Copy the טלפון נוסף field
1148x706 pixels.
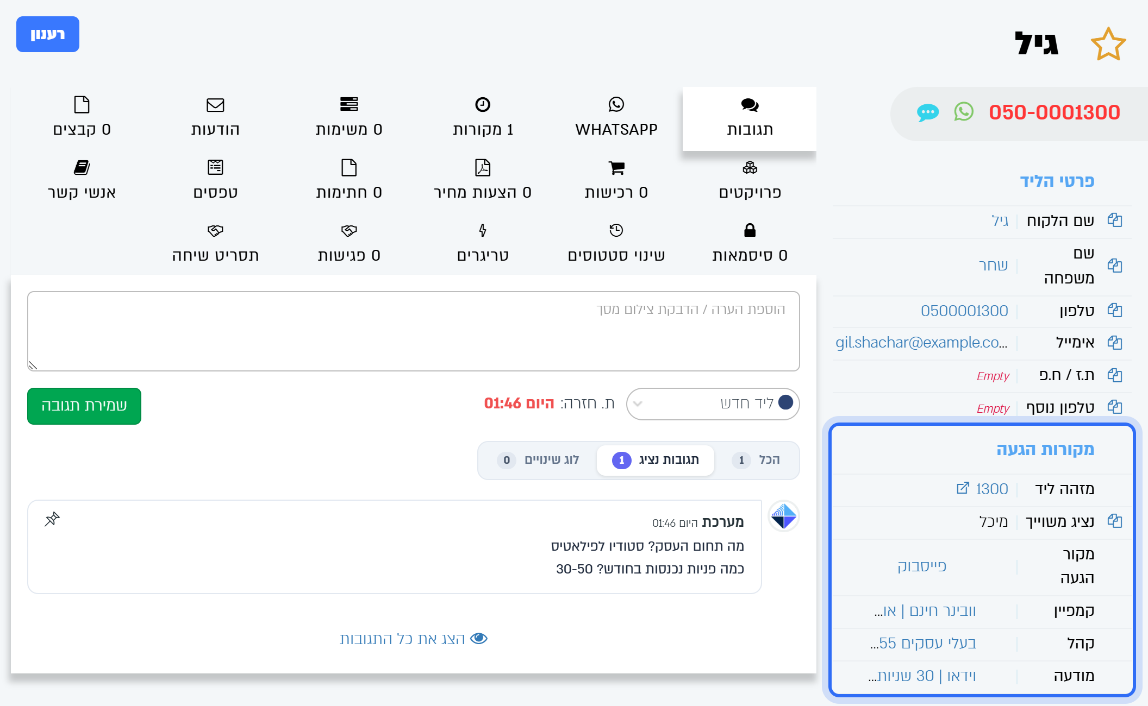1115,407
